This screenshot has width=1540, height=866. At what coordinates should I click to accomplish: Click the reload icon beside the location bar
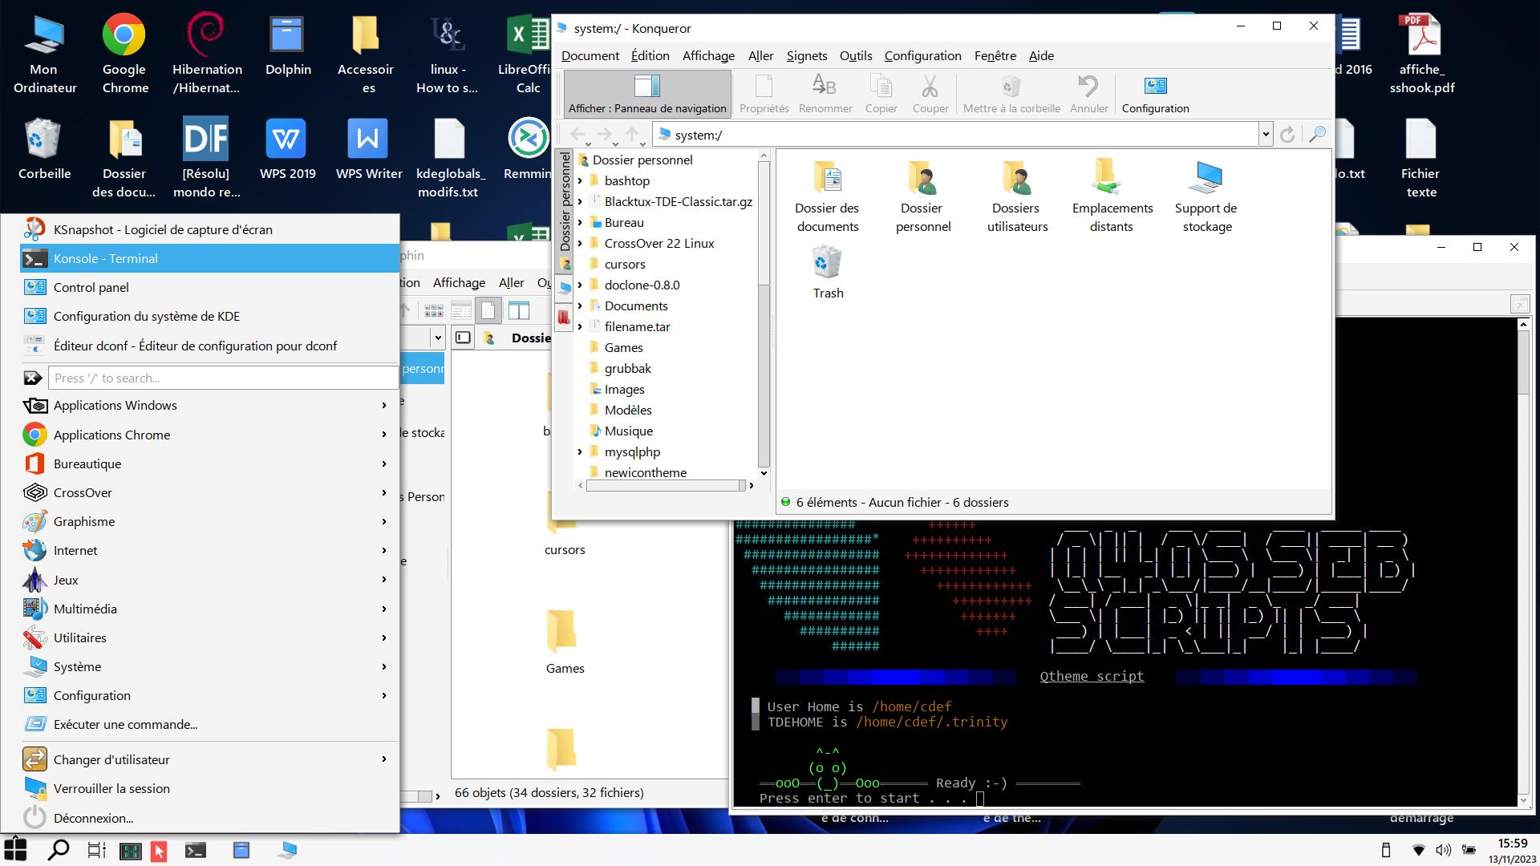[x=1287, y=135]
